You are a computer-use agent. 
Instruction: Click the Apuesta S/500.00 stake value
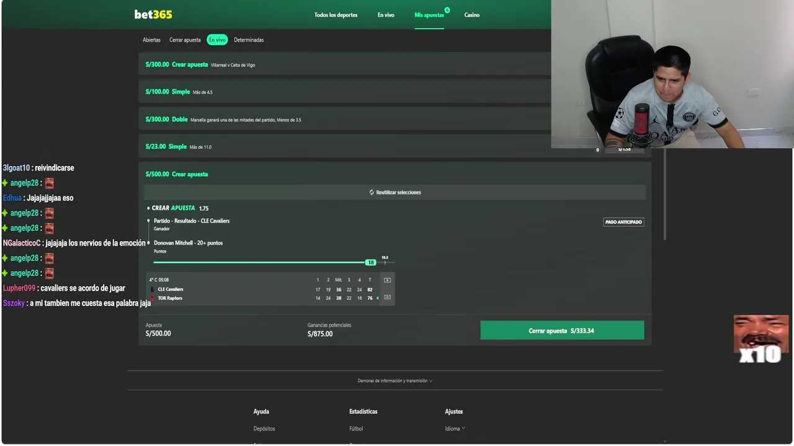pos(158,333)
